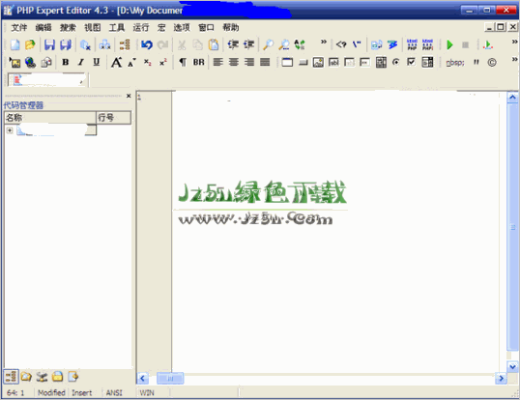Align text right
The height and width of the screenshot is (400, 520).
(249, 62)
